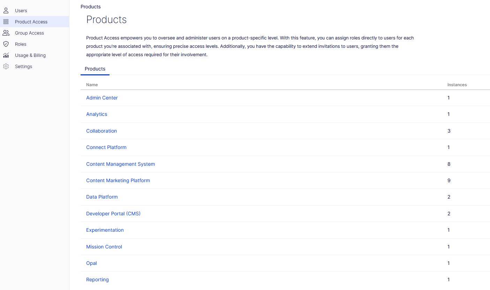This screenshot has height=290, width=490.
Task: Click the Roles shield icon
Action: point(6,44)
